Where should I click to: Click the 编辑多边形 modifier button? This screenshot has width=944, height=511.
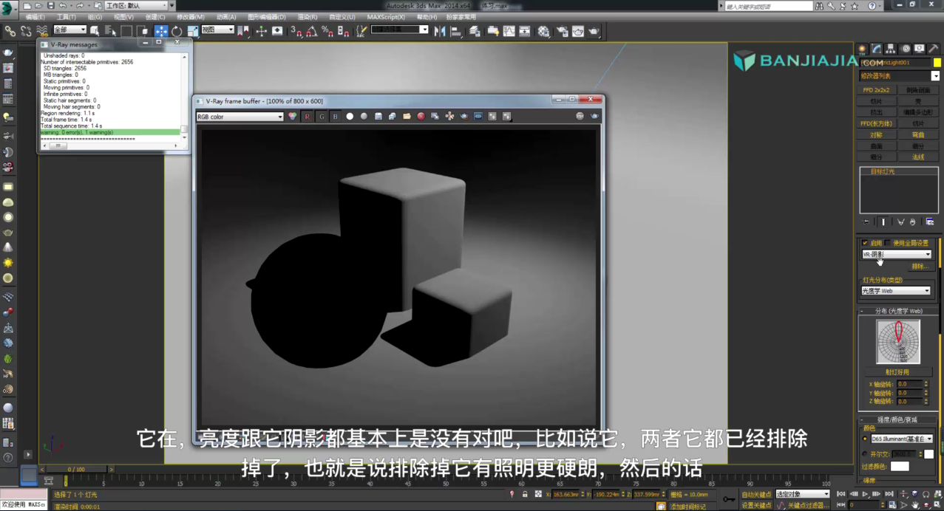coord(918,112)
